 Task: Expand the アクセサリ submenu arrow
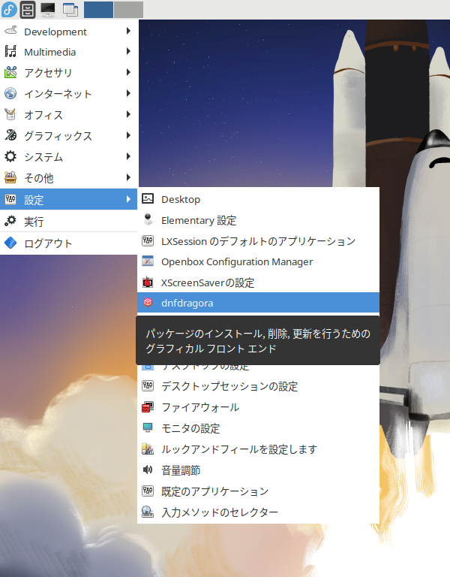[x=128, y=72]
